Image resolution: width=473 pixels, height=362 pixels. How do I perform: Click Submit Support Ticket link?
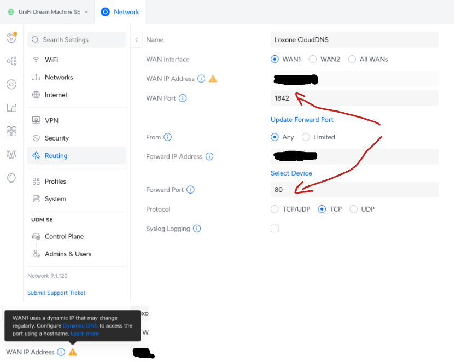[56, 293]
